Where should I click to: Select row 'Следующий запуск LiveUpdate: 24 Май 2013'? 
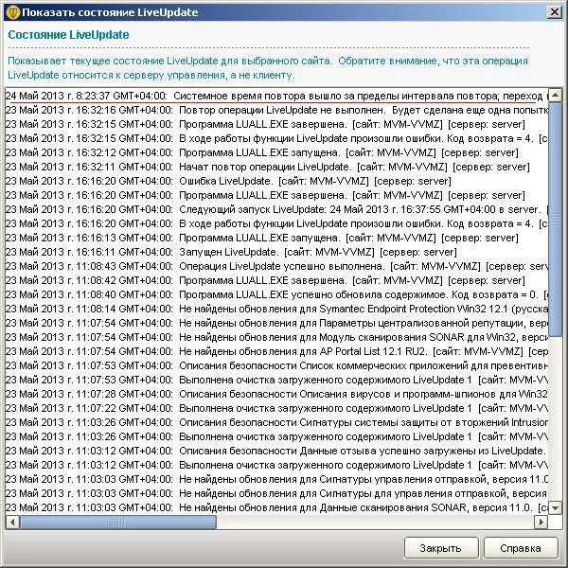(276, 209)
